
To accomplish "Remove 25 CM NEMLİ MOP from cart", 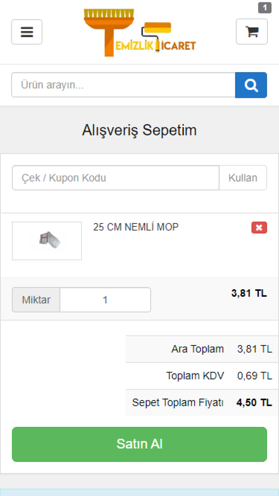I will click(259, 227).
